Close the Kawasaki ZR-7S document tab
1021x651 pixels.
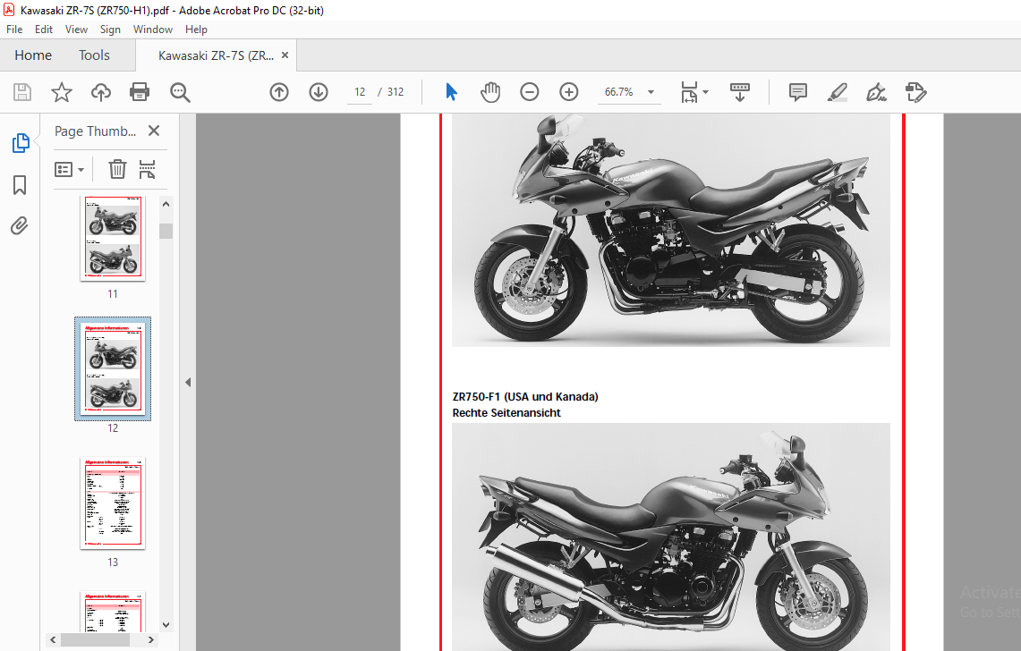pyautogui.click(x=285, y=55)
